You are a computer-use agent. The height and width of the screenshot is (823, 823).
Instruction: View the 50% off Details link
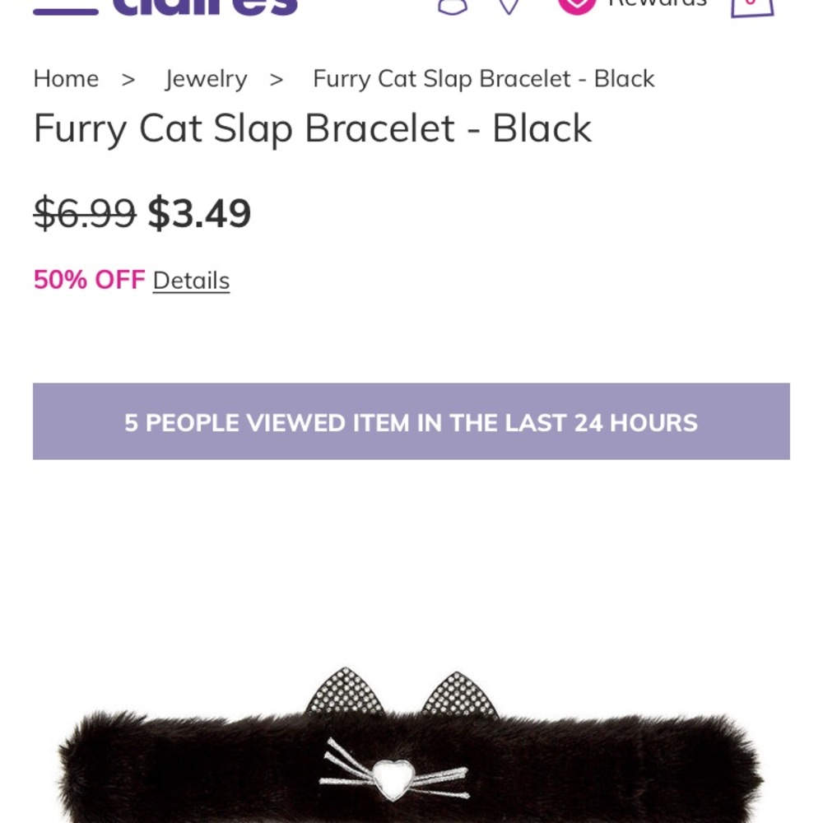pyautogui.click(x=191, y=281)
